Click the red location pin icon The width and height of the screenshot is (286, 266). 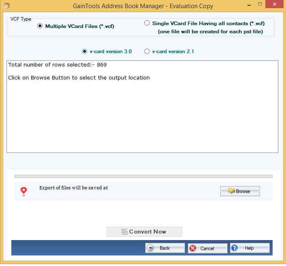pyautogui.click(x=24, y=191)
